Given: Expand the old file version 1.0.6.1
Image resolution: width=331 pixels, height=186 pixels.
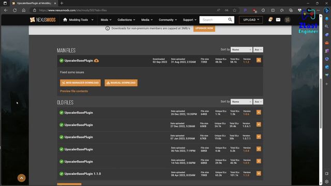Looking at the screenshot, I should click(x=259, y=125).
